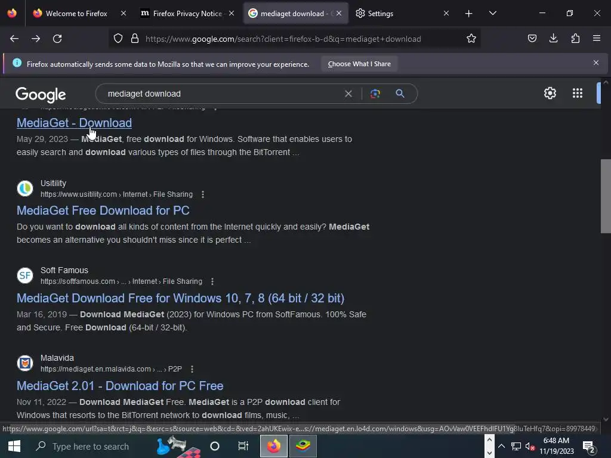Image resolution: width=611 pixels, height=458 pixels.
Task: Open the Google apps grid
Action: (x=578, y=93)
